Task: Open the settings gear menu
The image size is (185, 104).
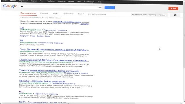Action: tap(175, 15)
